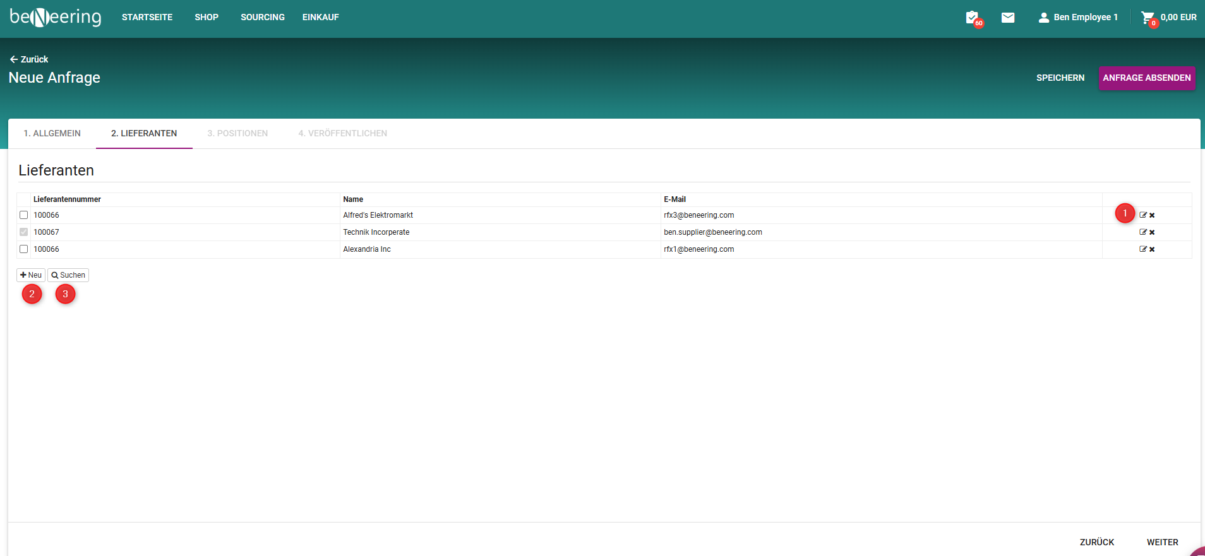Remove the Technik Incorperate supplier entry
1205x556 pixels.
(1152, 232)
